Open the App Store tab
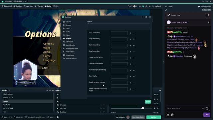The image size is (213, 120). point(29,6)
